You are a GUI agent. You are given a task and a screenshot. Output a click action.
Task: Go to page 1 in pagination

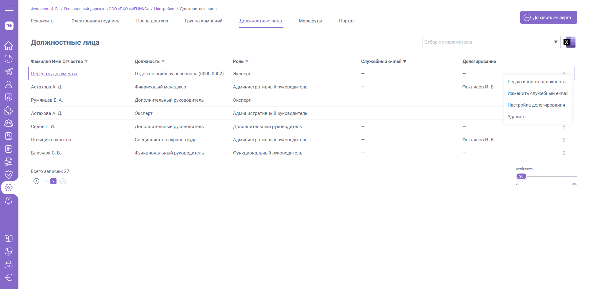tap(46, 181)
